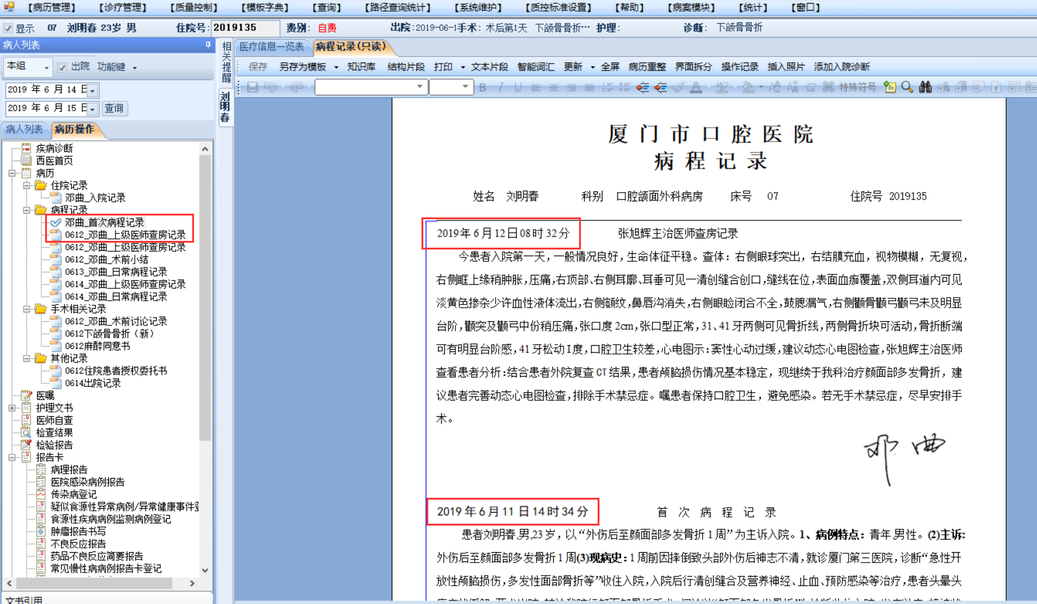Click the 打印 toolbar button
Screen dimensions: 1037x604
[x=443, y=67]
